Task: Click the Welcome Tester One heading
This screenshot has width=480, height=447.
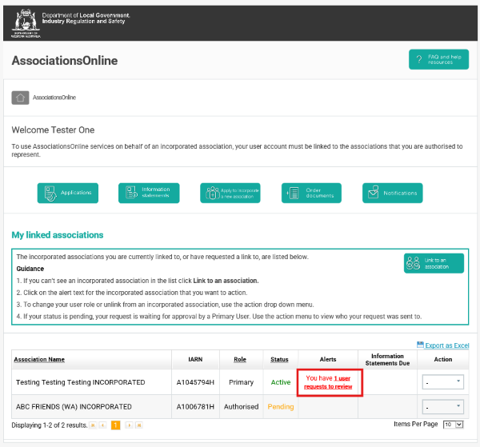Action: 53,130
